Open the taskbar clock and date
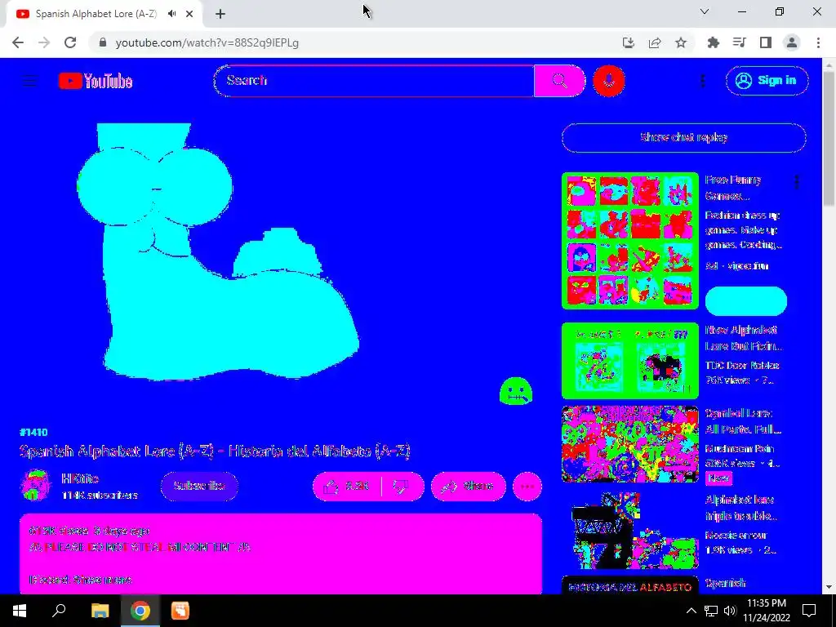The width and height of the screenshot is (836, 627). (x=767, y=611)
